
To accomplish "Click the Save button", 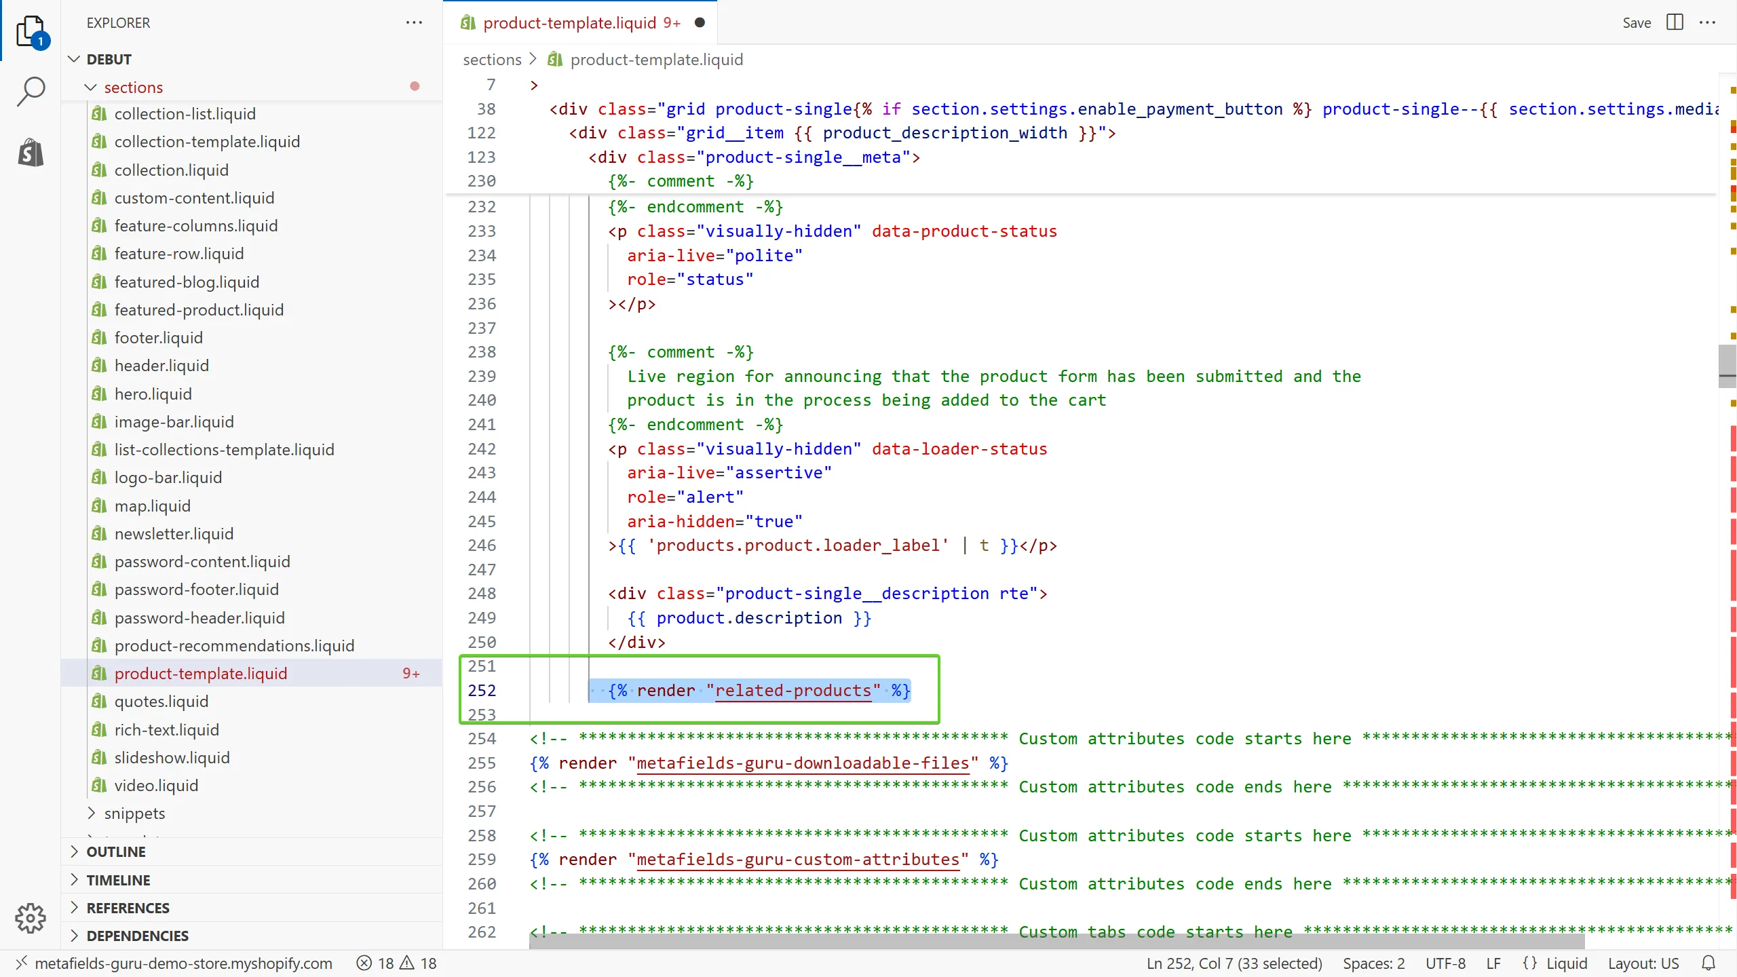I will [x=1637, y=23].
